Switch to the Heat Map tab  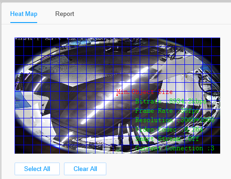coord(24,14)
